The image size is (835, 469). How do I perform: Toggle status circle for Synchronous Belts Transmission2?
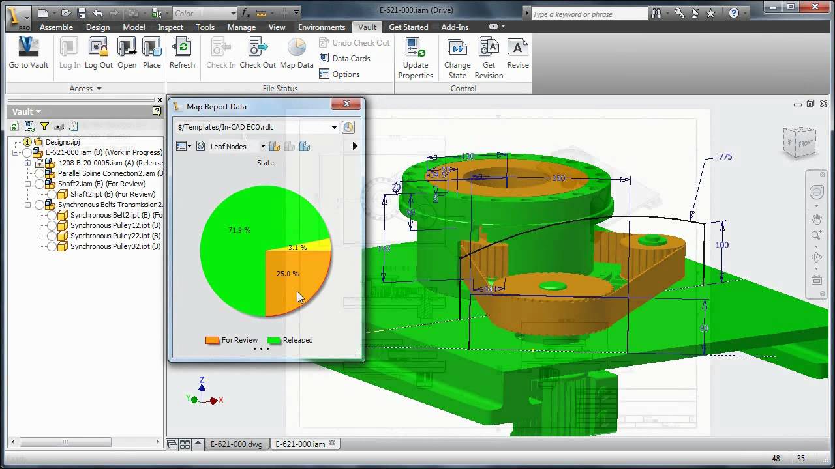[x=40, y=205]
